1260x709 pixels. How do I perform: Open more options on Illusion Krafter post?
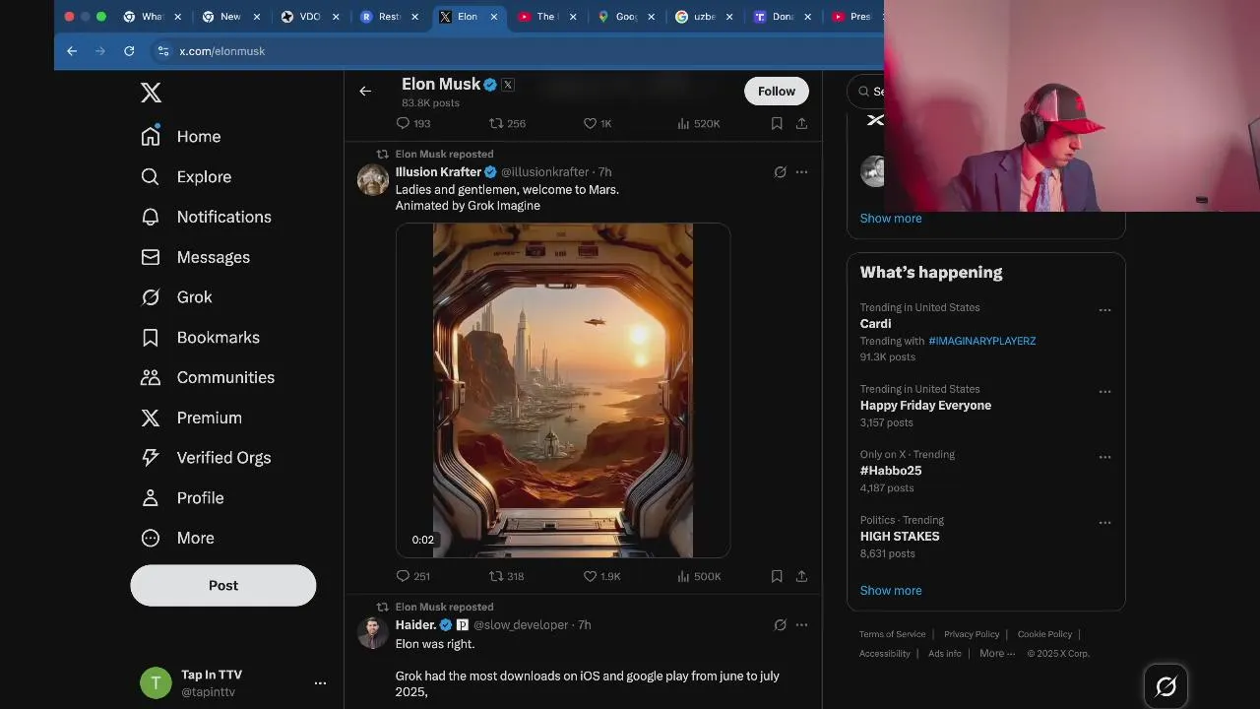point(801,171)
